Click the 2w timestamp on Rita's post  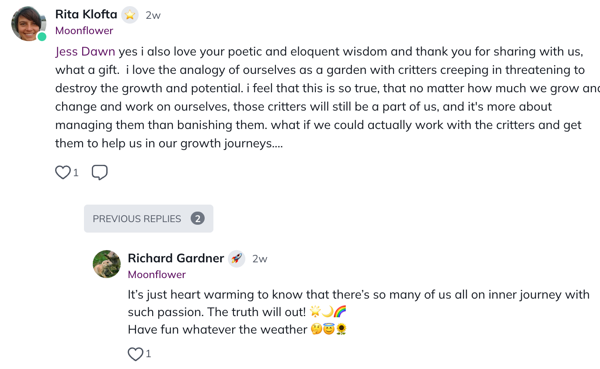[153, 15]
